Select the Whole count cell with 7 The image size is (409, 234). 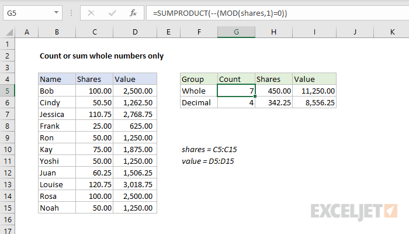click(236, 91)
